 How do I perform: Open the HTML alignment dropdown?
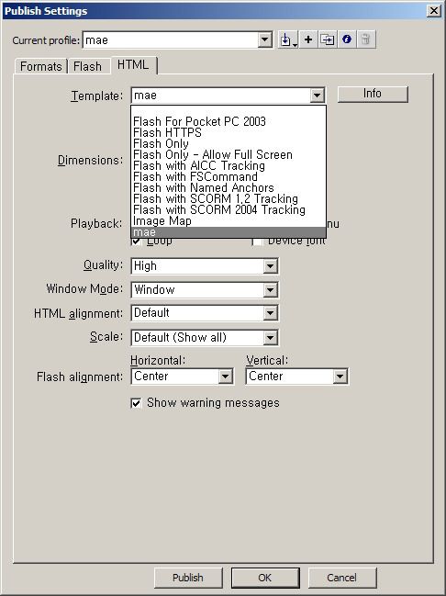click(x=270, y=313)
